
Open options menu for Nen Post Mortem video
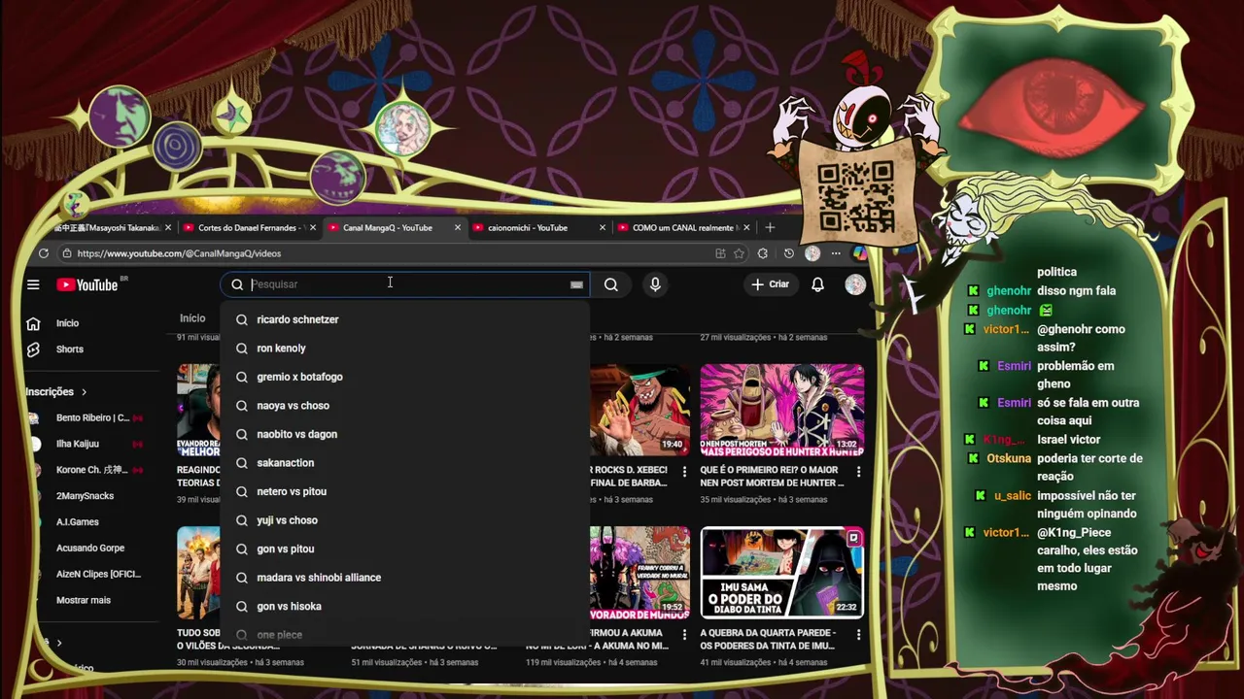[859, 472]
